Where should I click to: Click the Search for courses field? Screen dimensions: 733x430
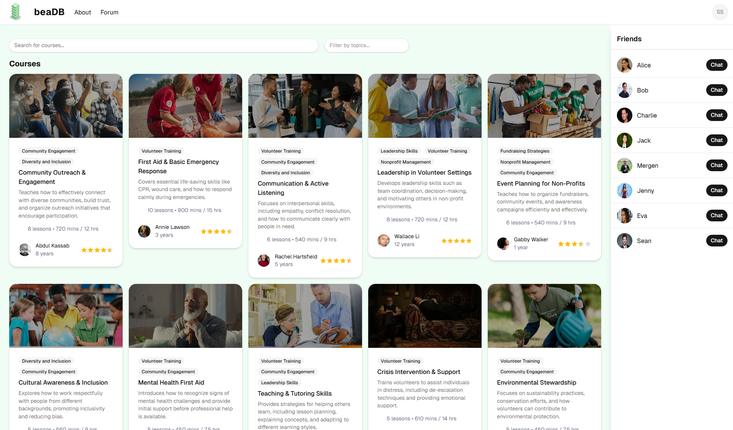[x=163, y=45]
